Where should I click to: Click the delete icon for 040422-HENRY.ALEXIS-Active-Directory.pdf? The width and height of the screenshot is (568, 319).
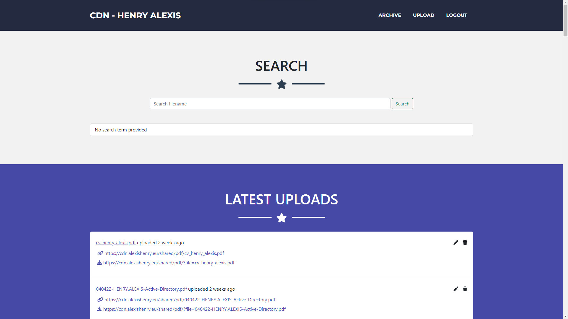click(465, 289)
